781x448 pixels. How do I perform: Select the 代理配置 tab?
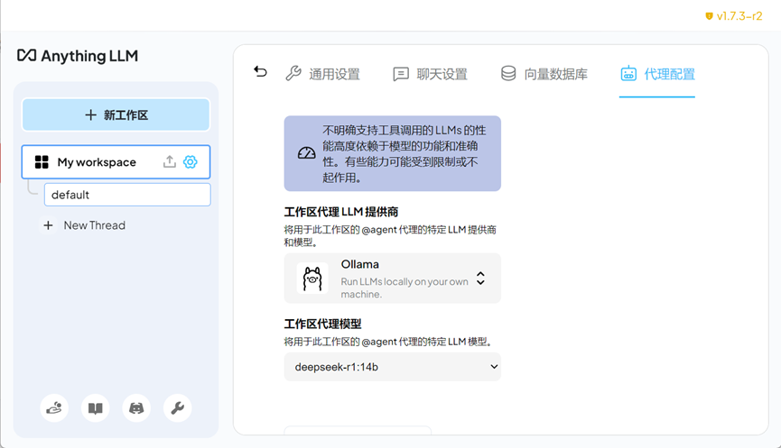pos(657,74)
